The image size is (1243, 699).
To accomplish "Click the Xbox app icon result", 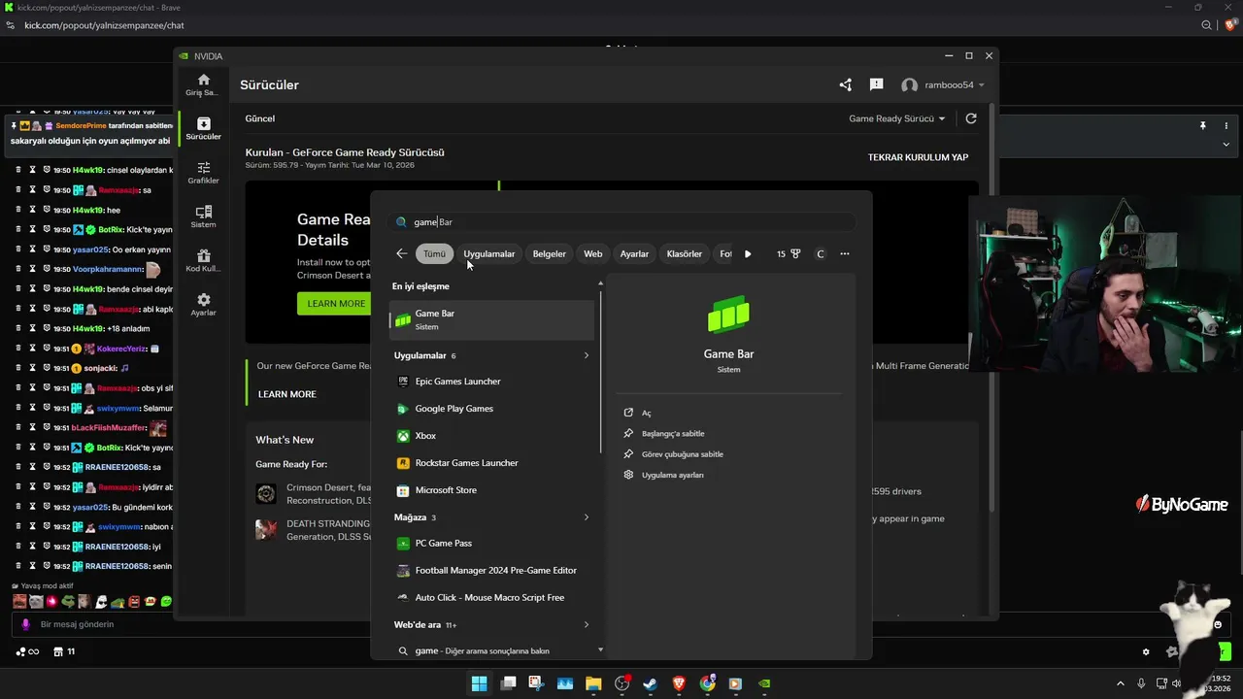I will click(403, 436).
